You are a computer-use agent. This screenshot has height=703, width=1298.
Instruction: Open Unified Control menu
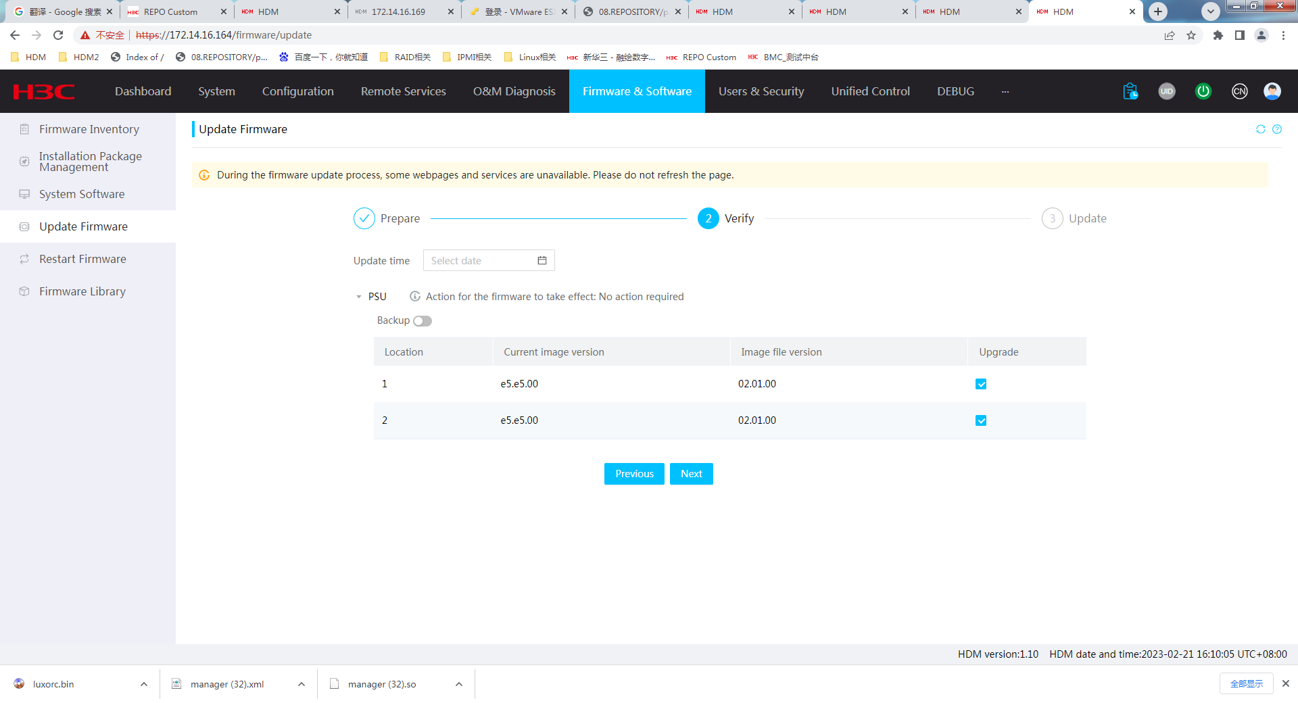[x=871, y=91]
